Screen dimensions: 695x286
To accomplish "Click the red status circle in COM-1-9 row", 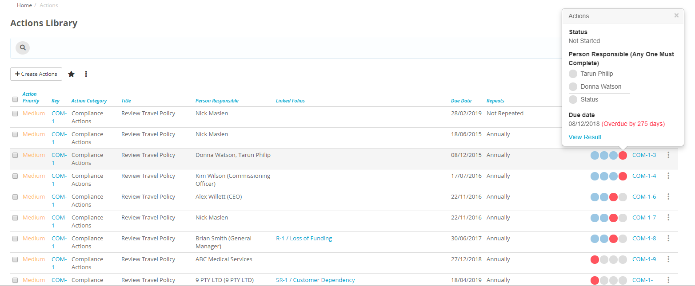I will (595, 259).
